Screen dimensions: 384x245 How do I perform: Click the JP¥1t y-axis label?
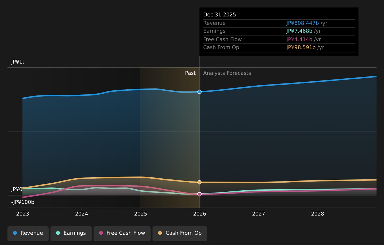[x=18, y=62]
